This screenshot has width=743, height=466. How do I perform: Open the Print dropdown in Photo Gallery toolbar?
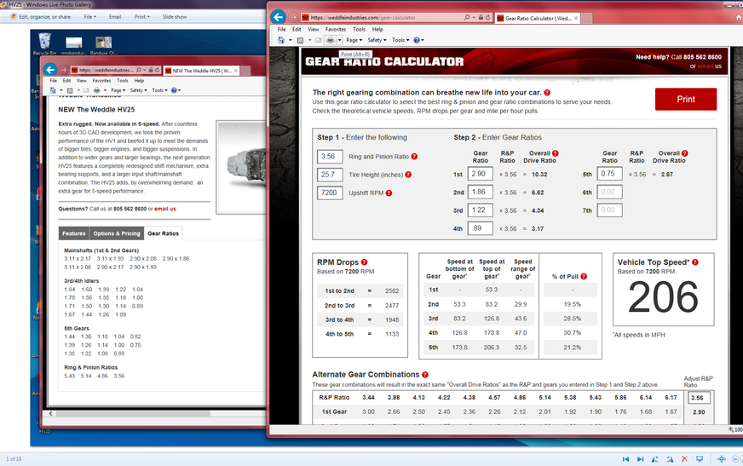[x=141, y=16]
